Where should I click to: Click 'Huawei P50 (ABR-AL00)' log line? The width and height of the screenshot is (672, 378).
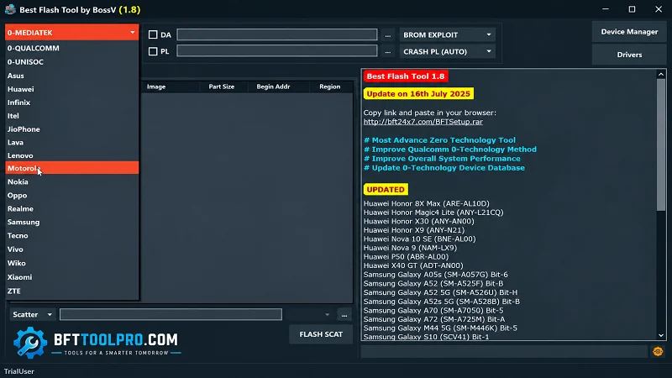coord(406,257)
